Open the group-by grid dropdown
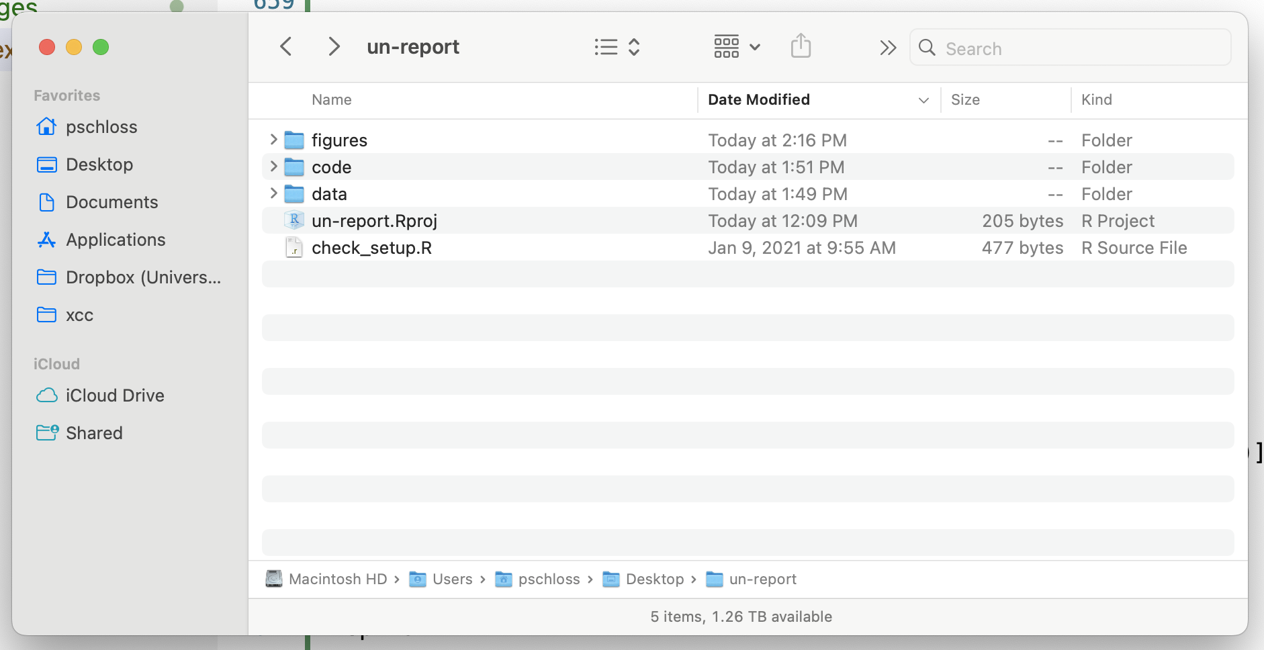 coord(737,47)
